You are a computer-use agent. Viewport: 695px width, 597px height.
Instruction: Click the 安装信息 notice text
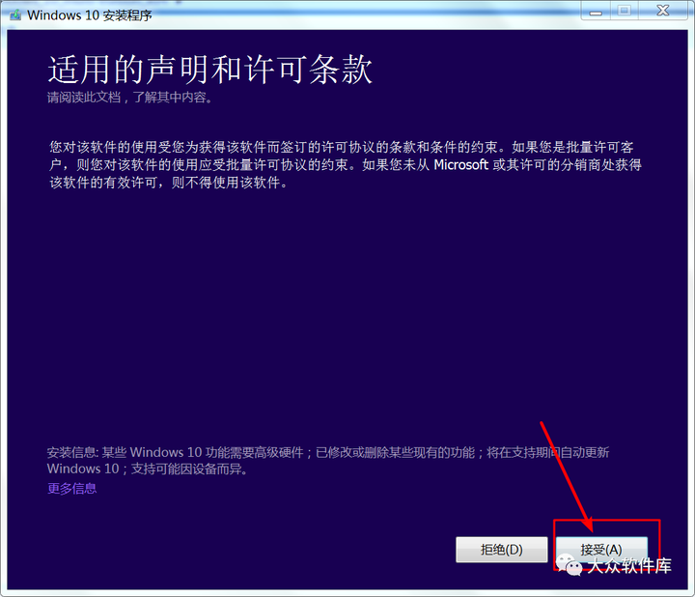click(328, 461)
